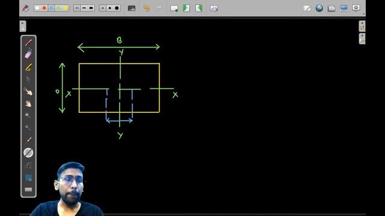The height and width of the screenshot is (216, 385).
Task: Add a new page
Action: pyautogui.click(x=174, y=8)
